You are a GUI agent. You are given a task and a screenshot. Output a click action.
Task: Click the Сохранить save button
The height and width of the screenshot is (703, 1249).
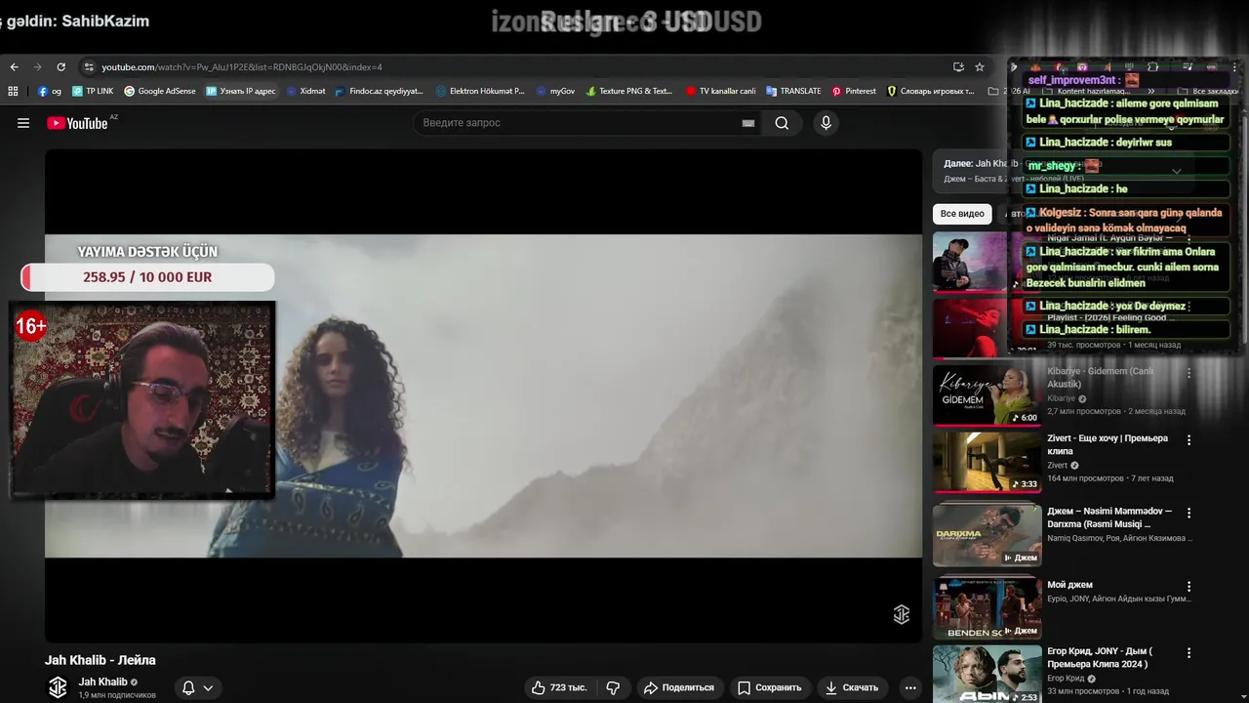[770, 687]
